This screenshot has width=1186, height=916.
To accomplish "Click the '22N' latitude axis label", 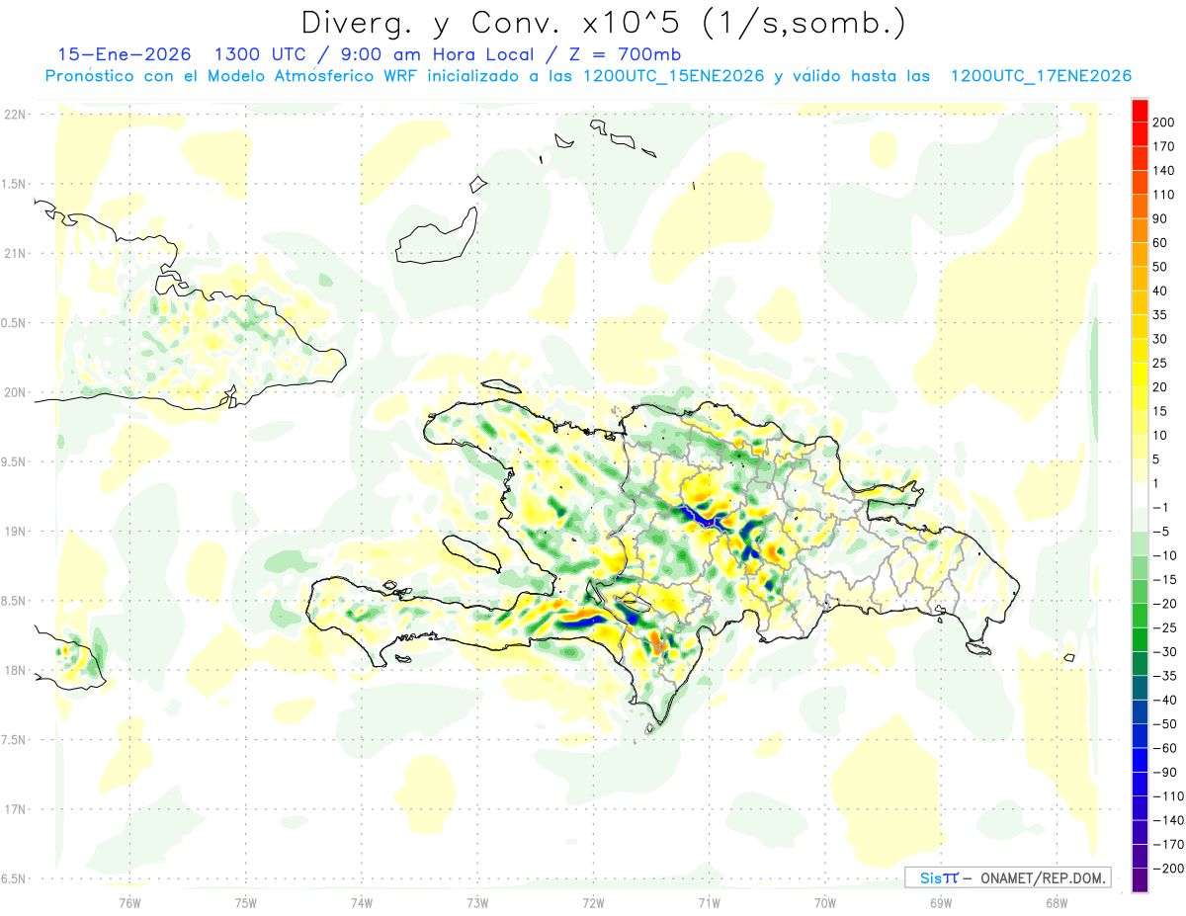I will pos(14,115).
